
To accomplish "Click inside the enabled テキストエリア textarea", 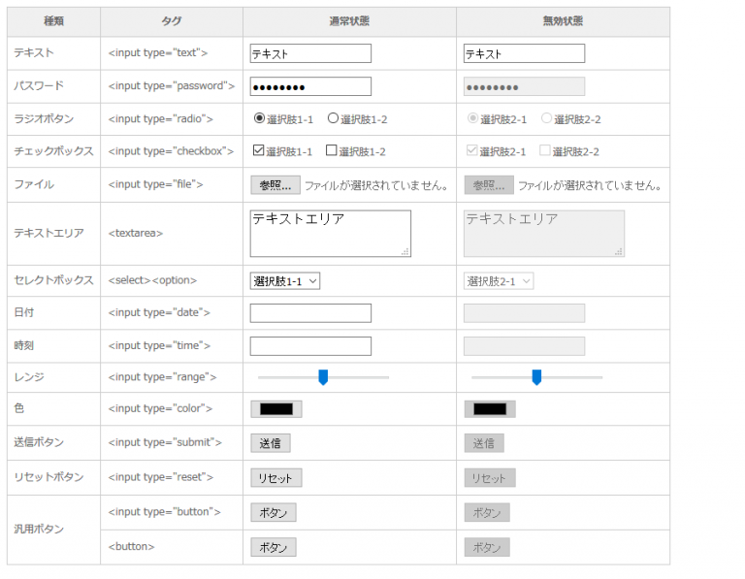I will [330, 234].
